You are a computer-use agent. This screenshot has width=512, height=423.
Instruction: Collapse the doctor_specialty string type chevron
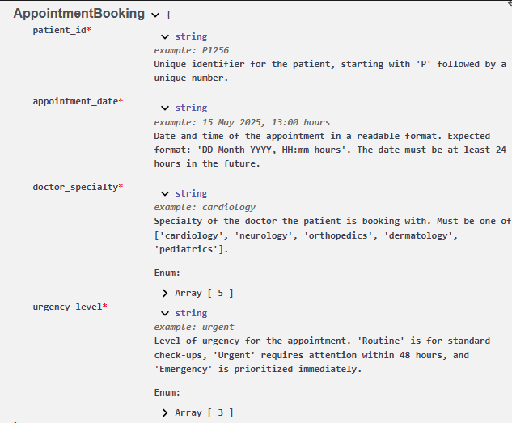click(165, 194)
